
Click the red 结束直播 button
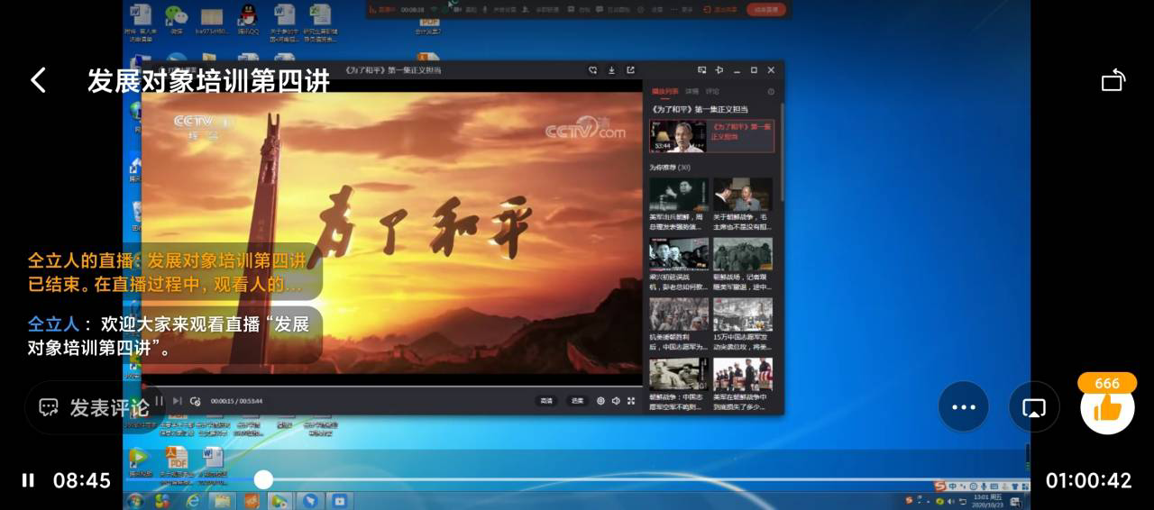(765, 9)
